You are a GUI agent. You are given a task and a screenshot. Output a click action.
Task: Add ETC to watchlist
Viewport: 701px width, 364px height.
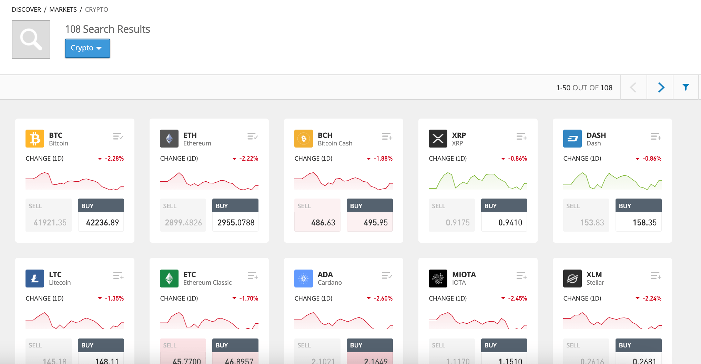[x=253, y=276]
